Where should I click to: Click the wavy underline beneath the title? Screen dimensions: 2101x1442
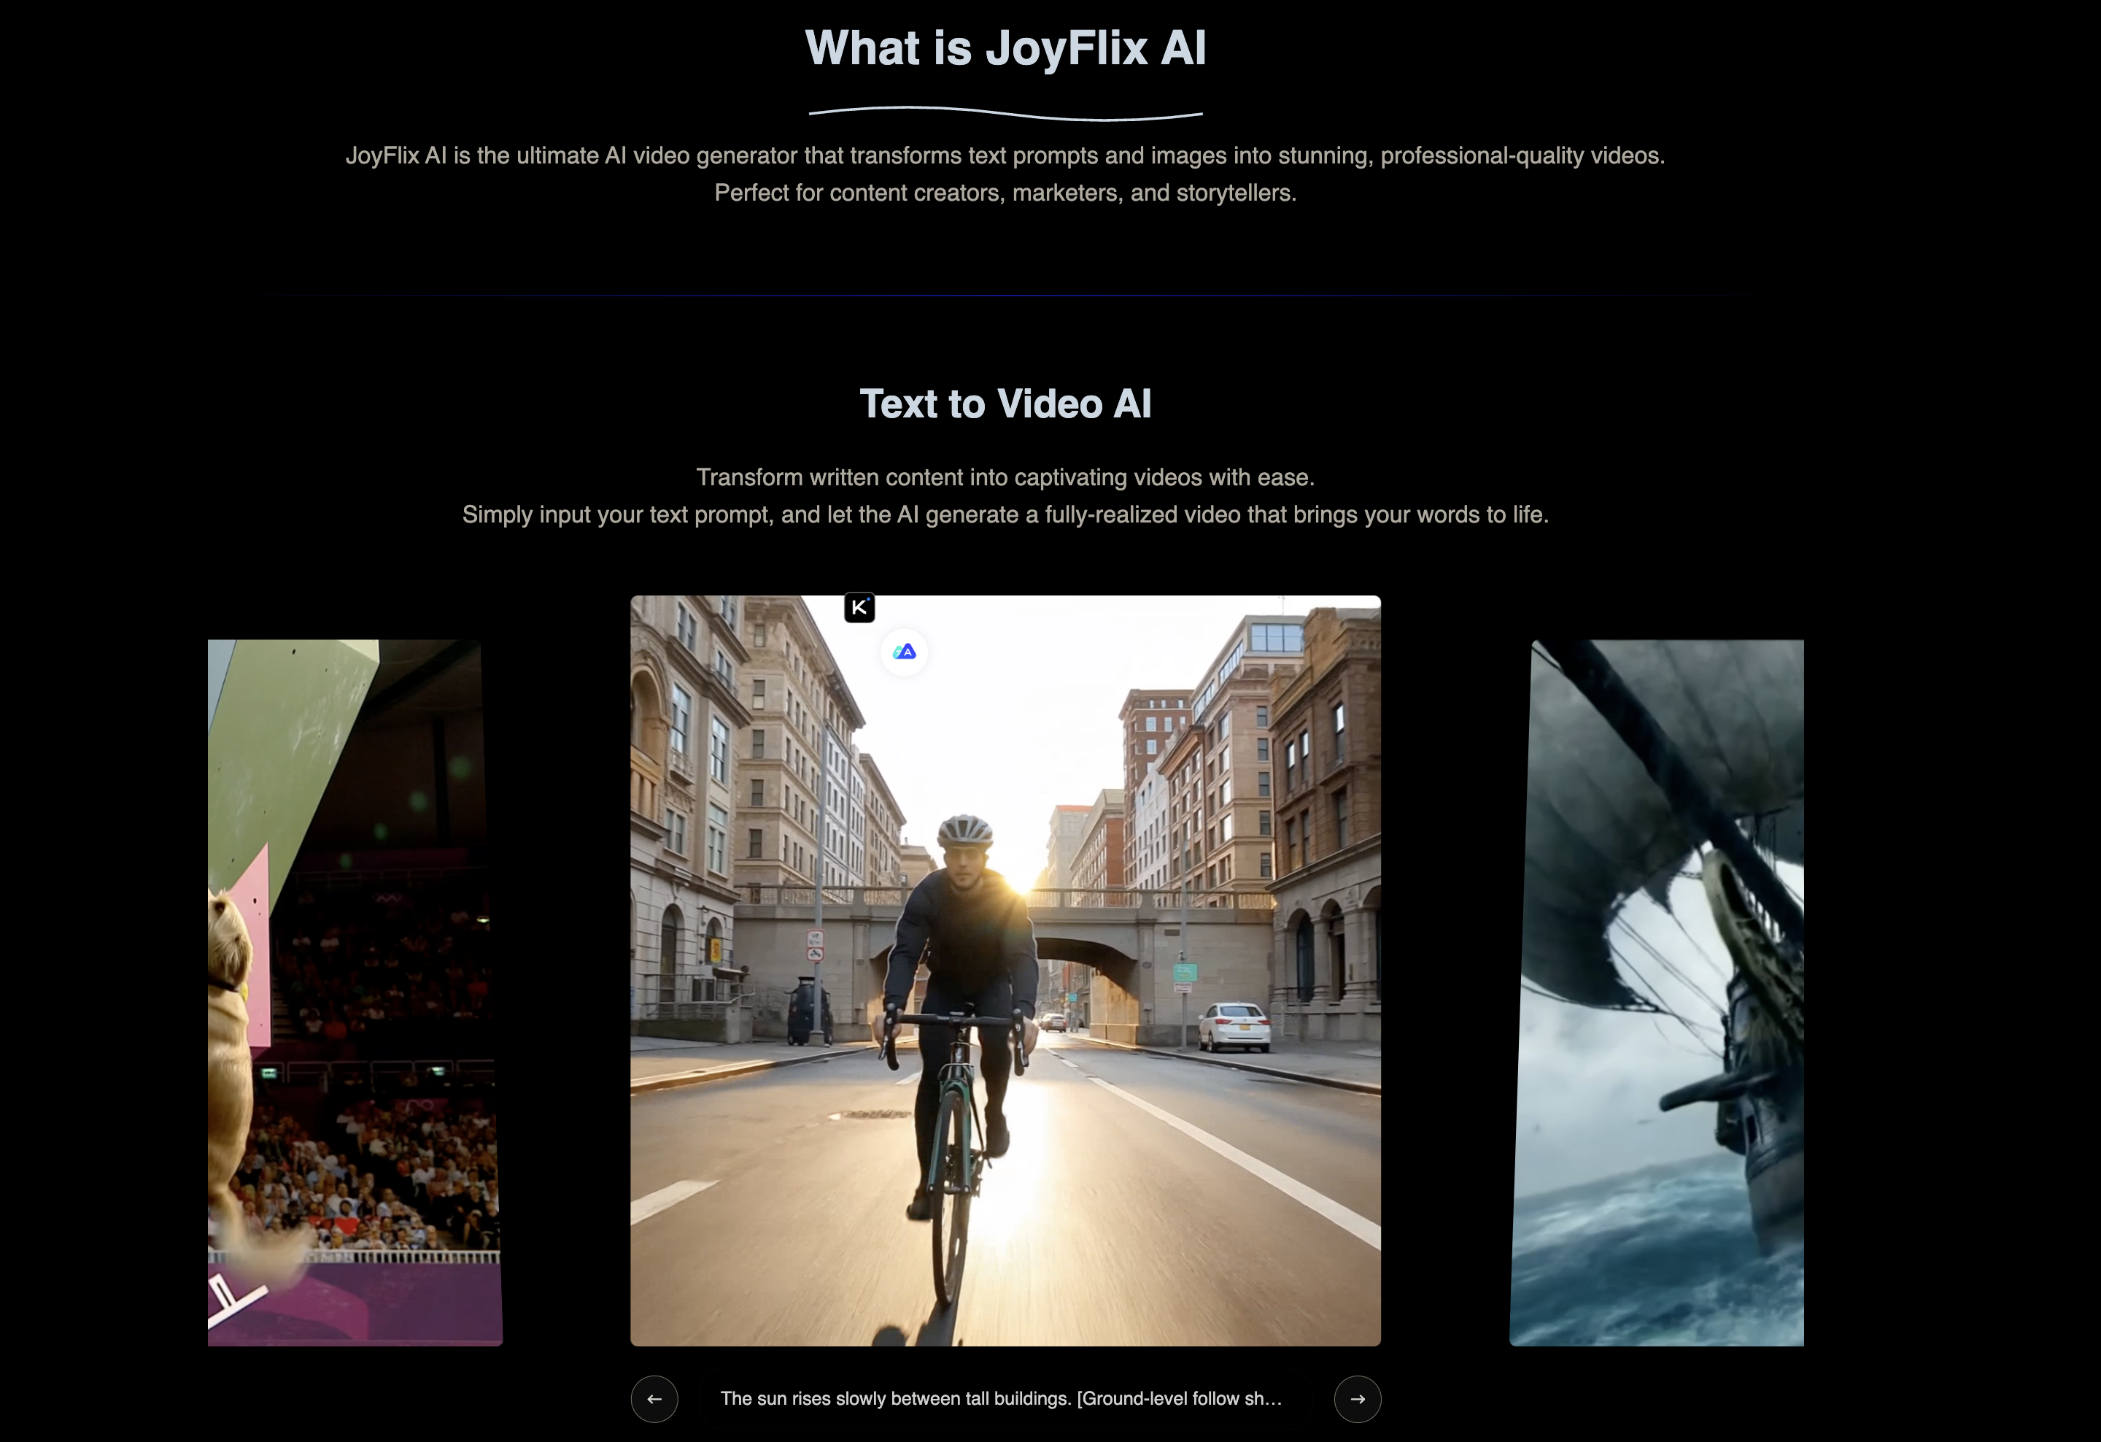point(1005,113)
